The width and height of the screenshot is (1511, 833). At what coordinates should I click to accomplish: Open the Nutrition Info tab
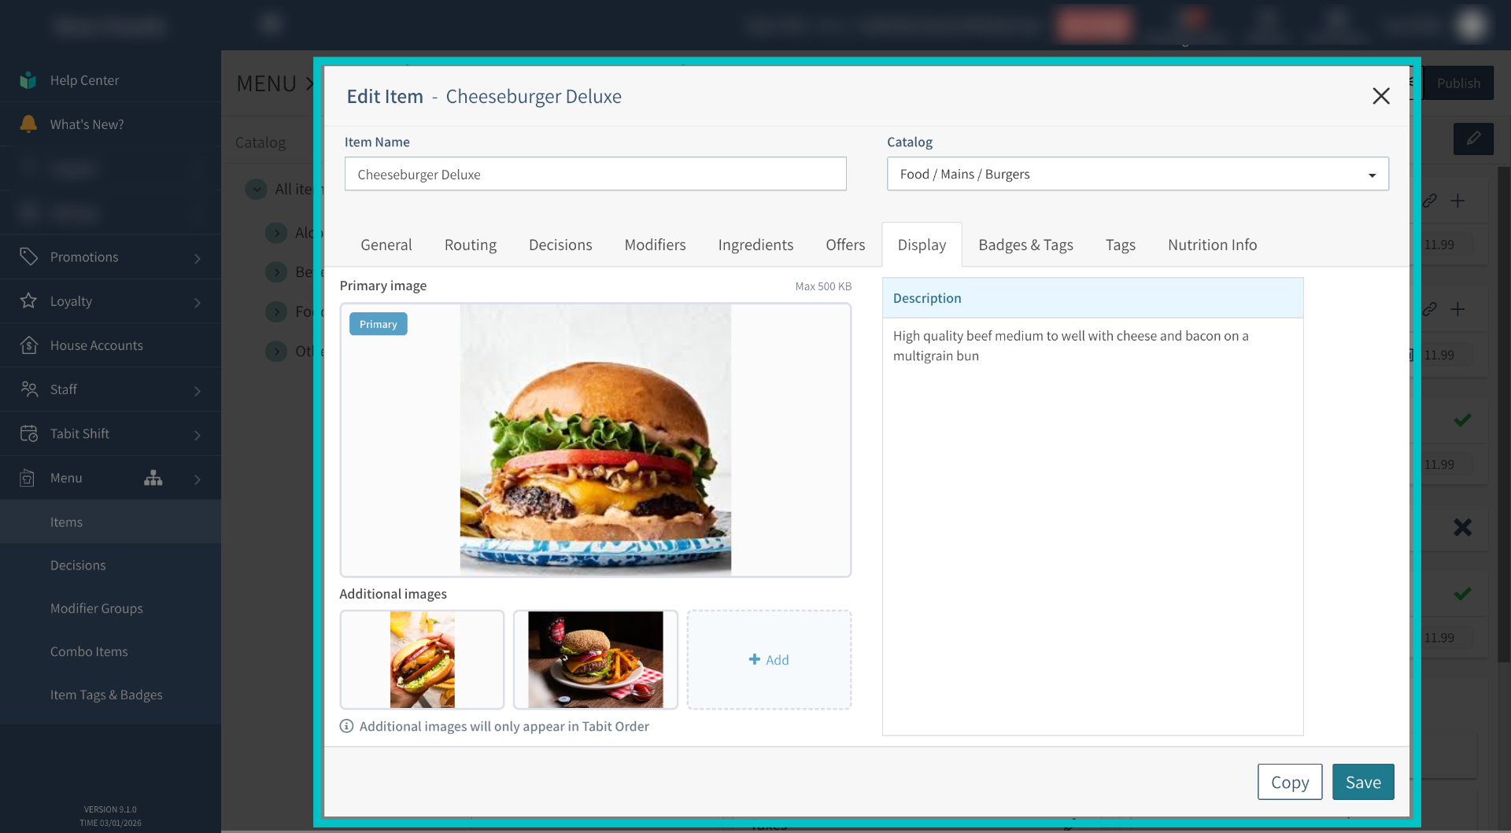pyautogui.click(x=1212, y=245)
